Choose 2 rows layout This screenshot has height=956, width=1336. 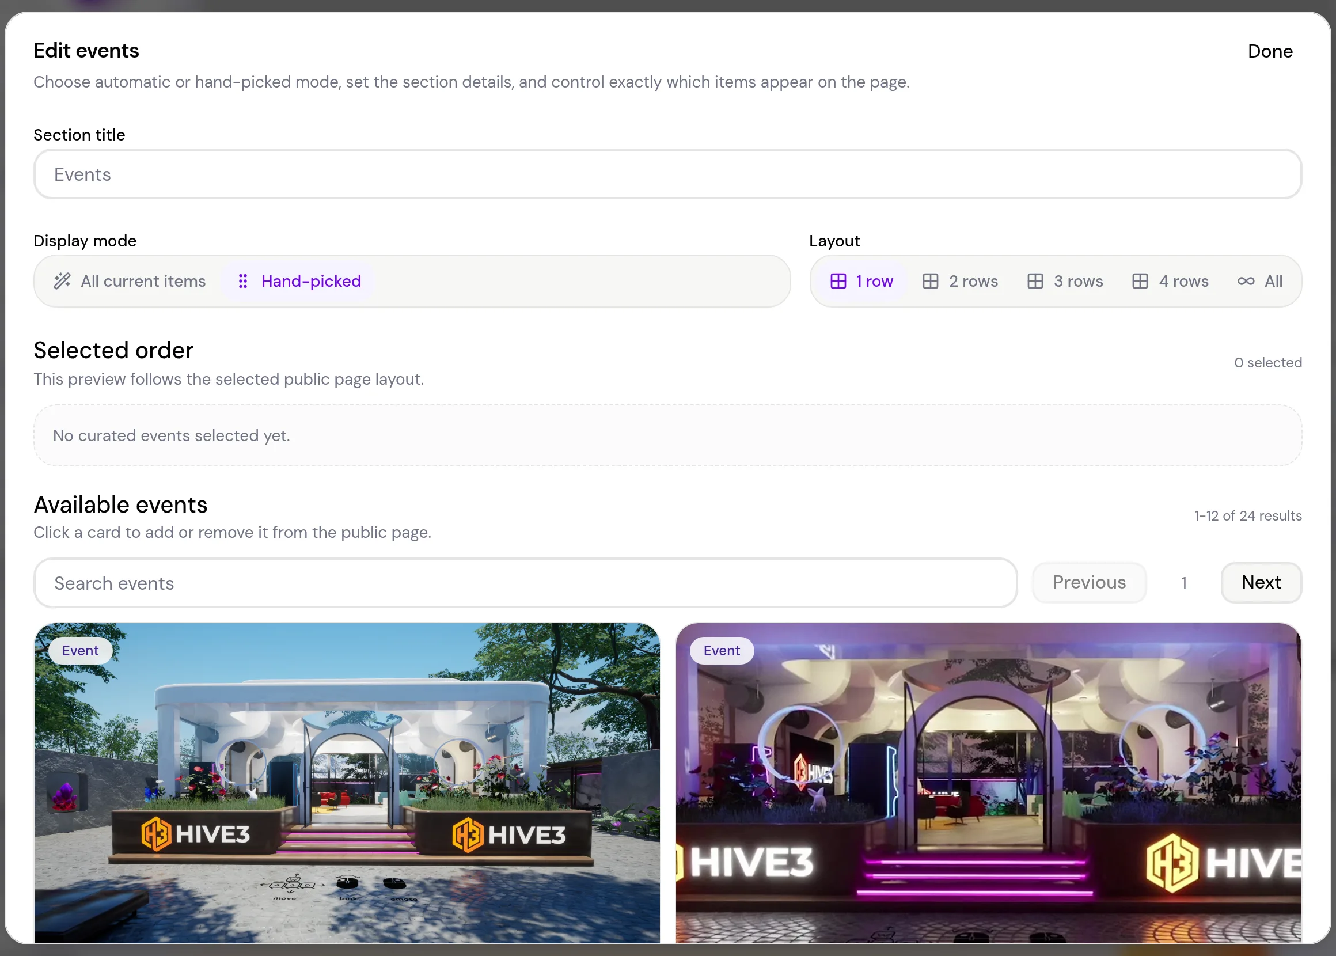tap(960, 282)
